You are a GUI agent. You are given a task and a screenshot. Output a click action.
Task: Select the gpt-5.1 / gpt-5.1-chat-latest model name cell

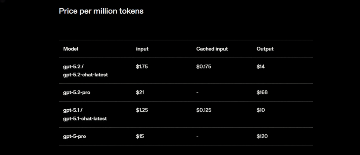click(x=85, y=114)
